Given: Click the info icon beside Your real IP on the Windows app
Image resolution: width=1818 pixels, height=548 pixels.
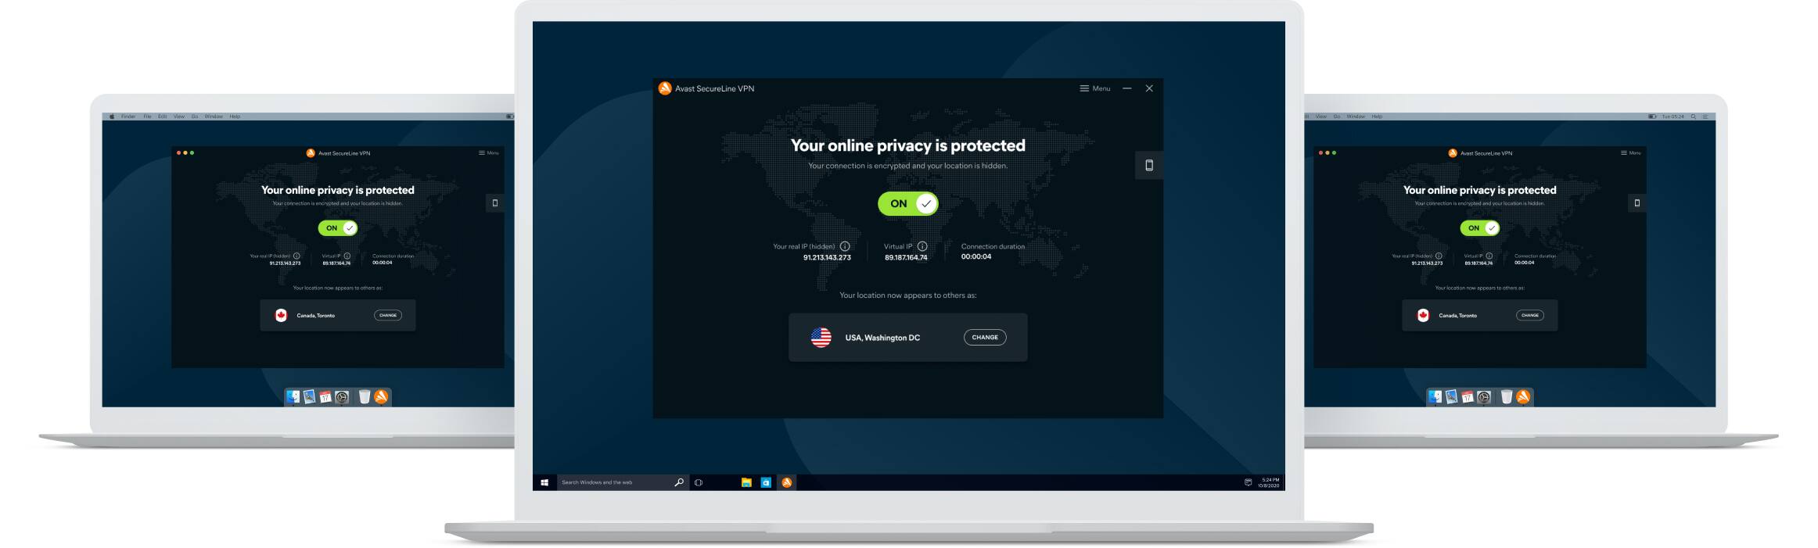Looking at the screenshot, I should coord(845,246).
